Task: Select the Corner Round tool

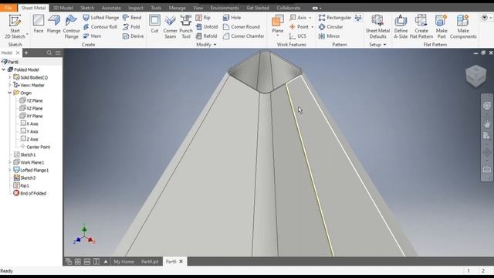Action: (242, 27)
